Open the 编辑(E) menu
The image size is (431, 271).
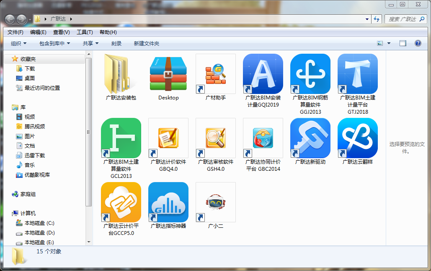coord(38,32)
